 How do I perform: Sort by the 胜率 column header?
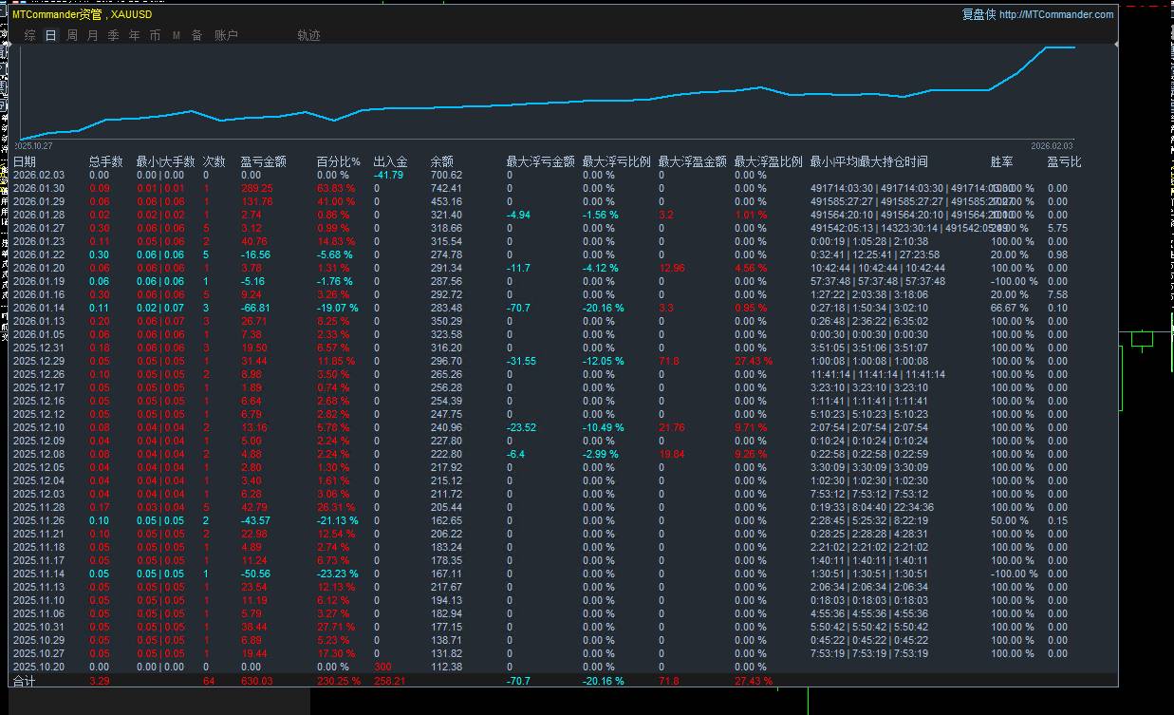click(x=1000, y=160)
